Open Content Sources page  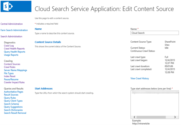pos(12,64)
